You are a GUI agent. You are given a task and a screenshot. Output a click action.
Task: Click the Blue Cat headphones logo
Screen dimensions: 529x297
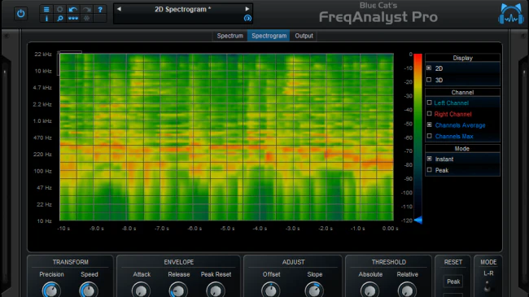(x=511, y=14)
